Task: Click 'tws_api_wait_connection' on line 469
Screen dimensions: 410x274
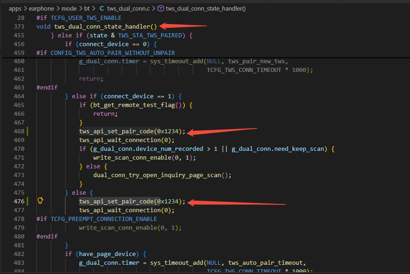Action: click(x=120, y=140)
